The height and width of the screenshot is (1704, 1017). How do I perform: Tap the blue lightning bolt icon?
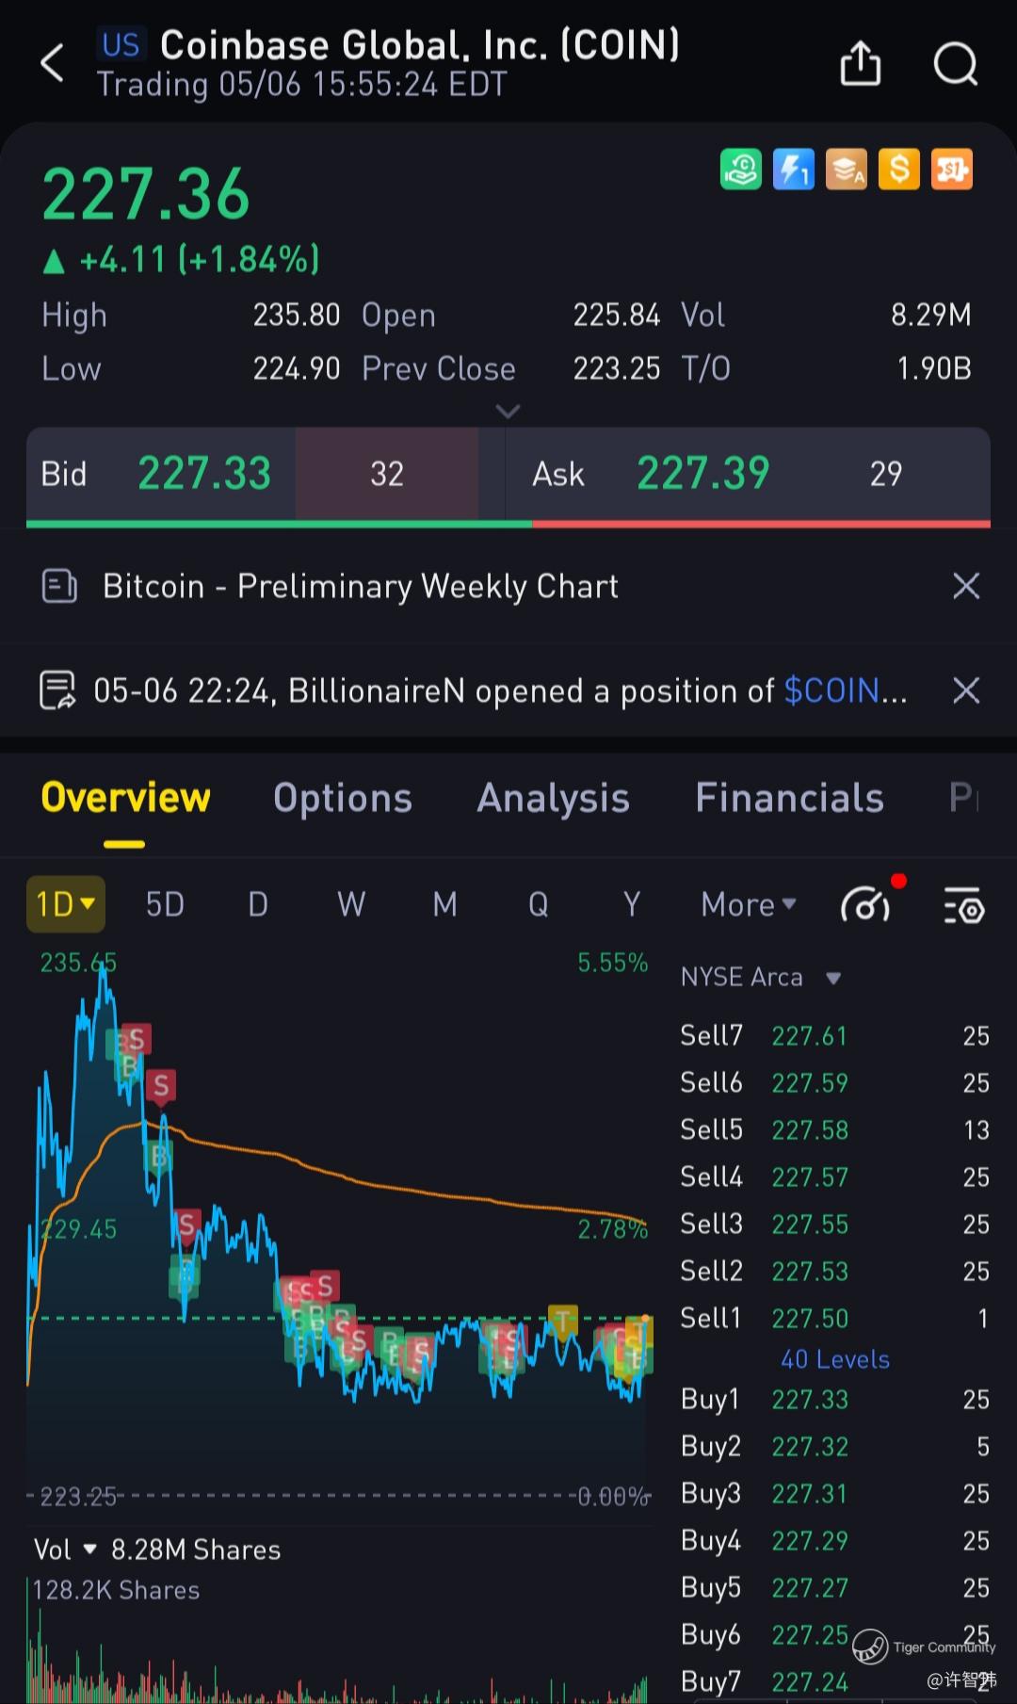794,170
